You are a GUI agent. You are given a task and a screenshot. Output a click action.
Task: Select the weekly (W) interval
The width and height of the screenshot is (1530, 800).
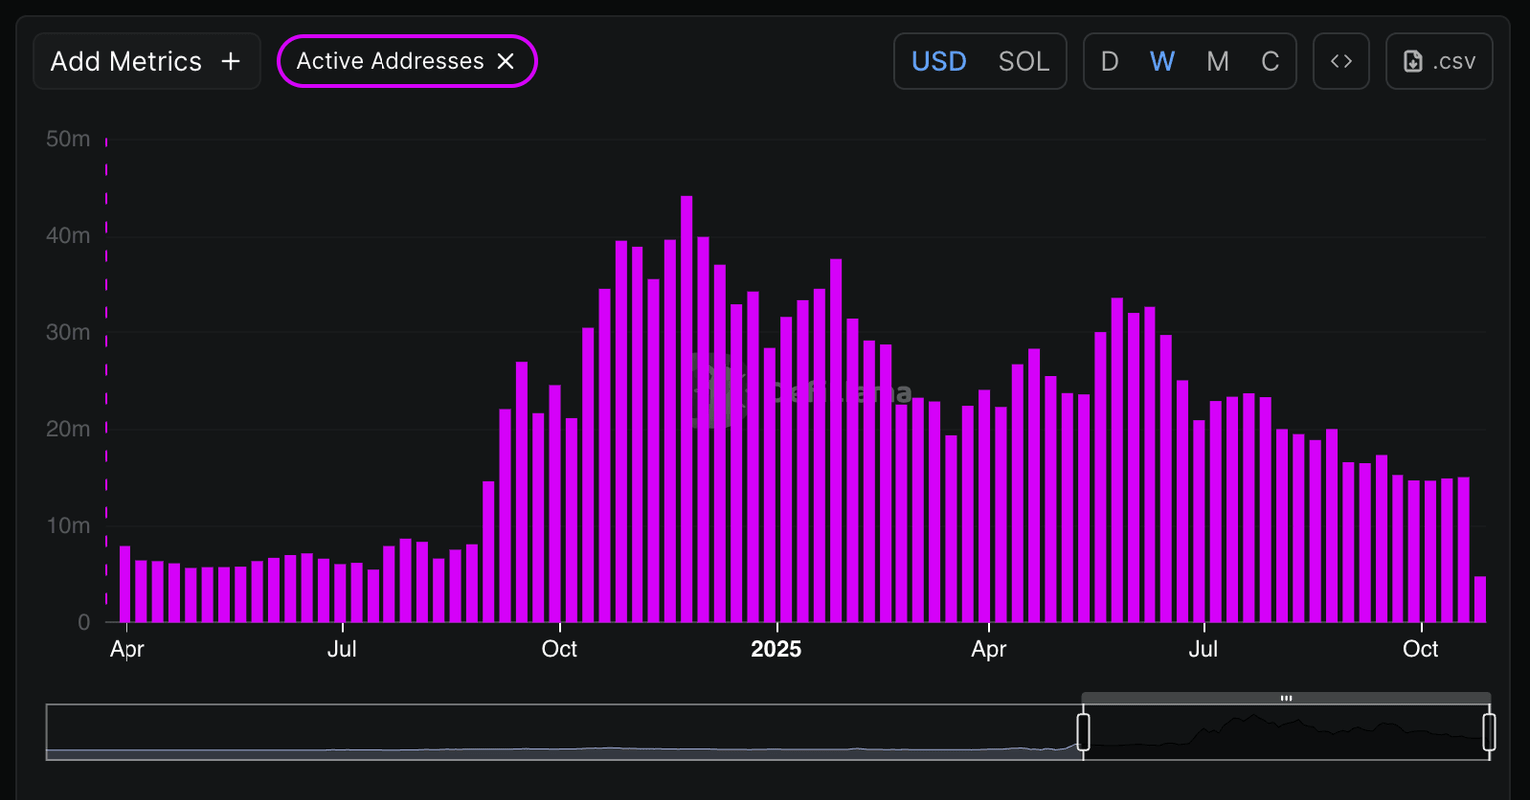pos(1162,62)
